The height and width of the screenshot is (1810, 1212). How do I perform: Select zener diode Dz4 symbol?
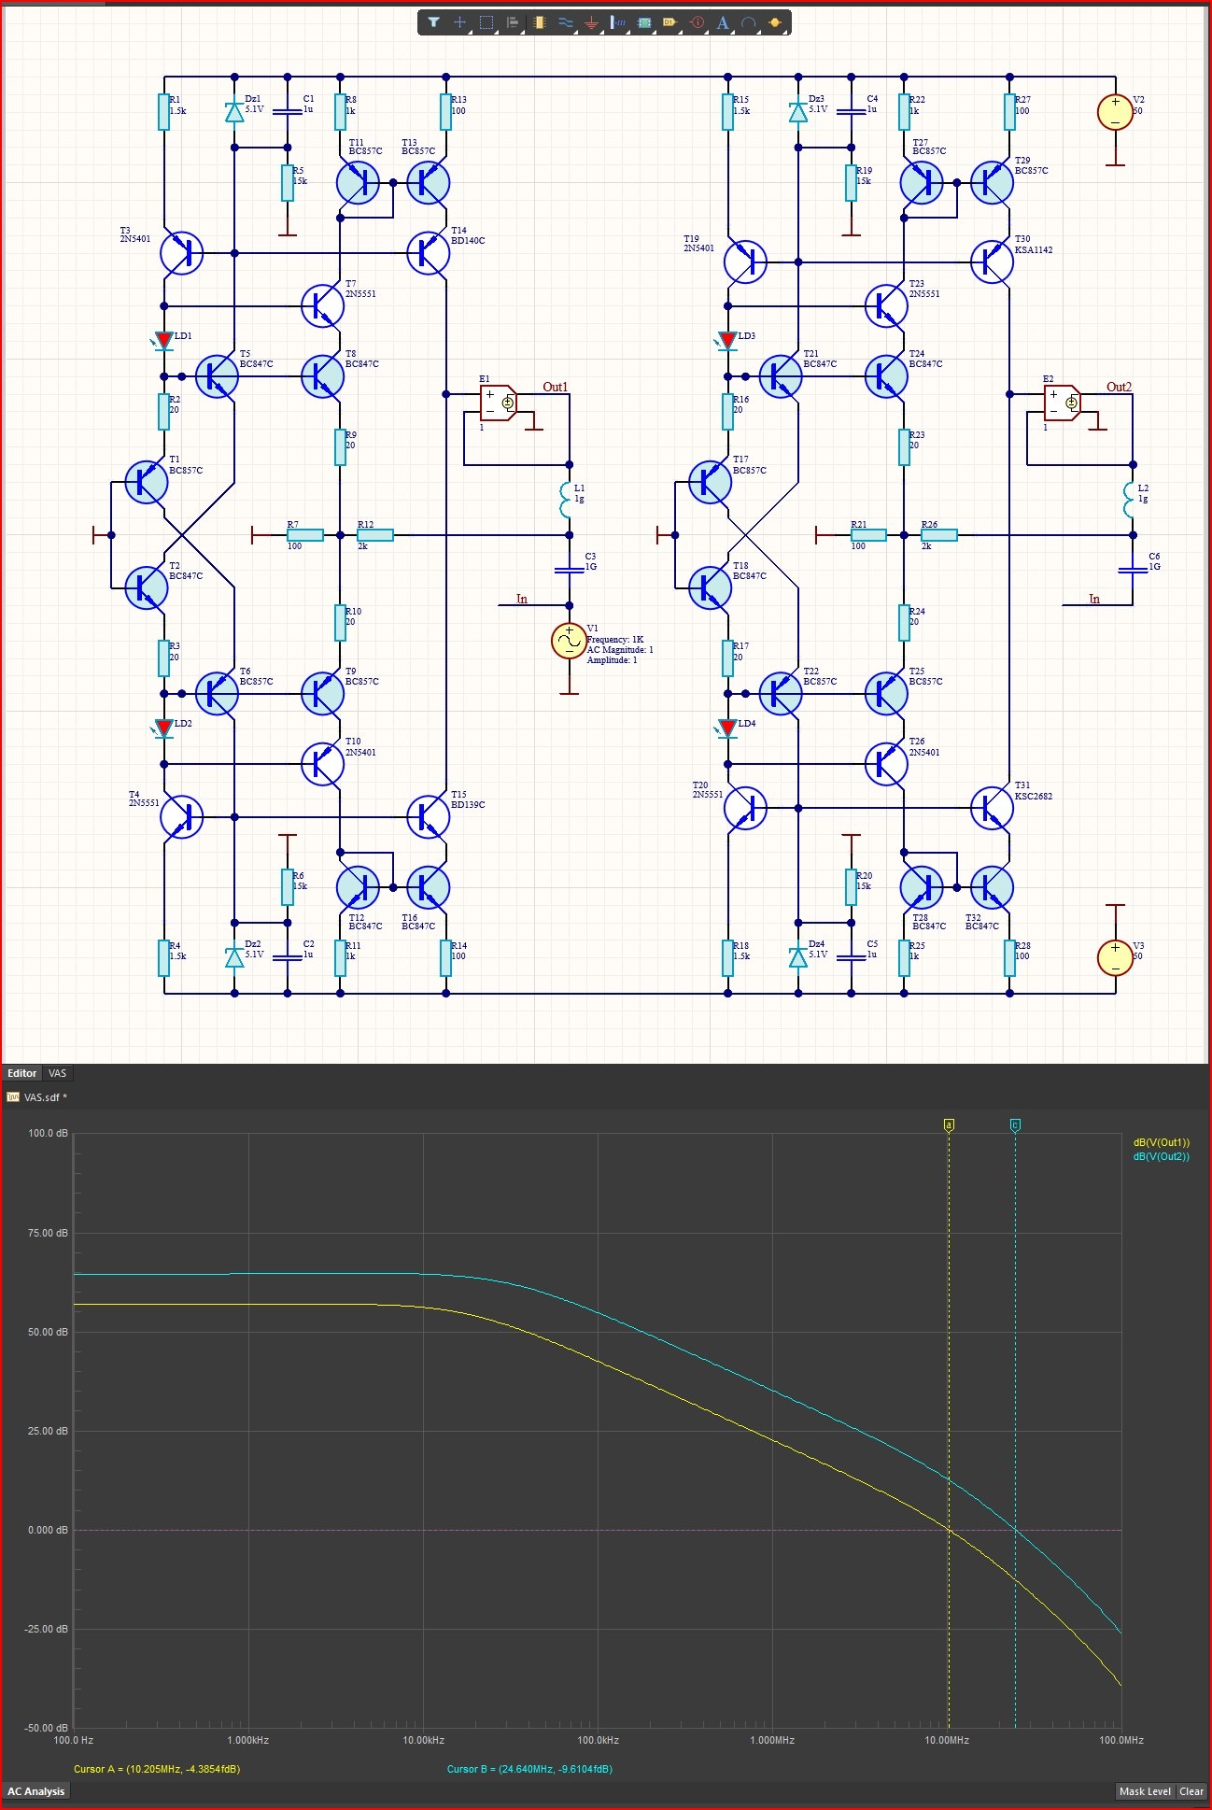tap(798, 957)
